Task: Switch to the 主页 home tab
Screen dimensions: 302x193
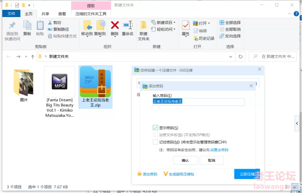Action: click(29, 14)
